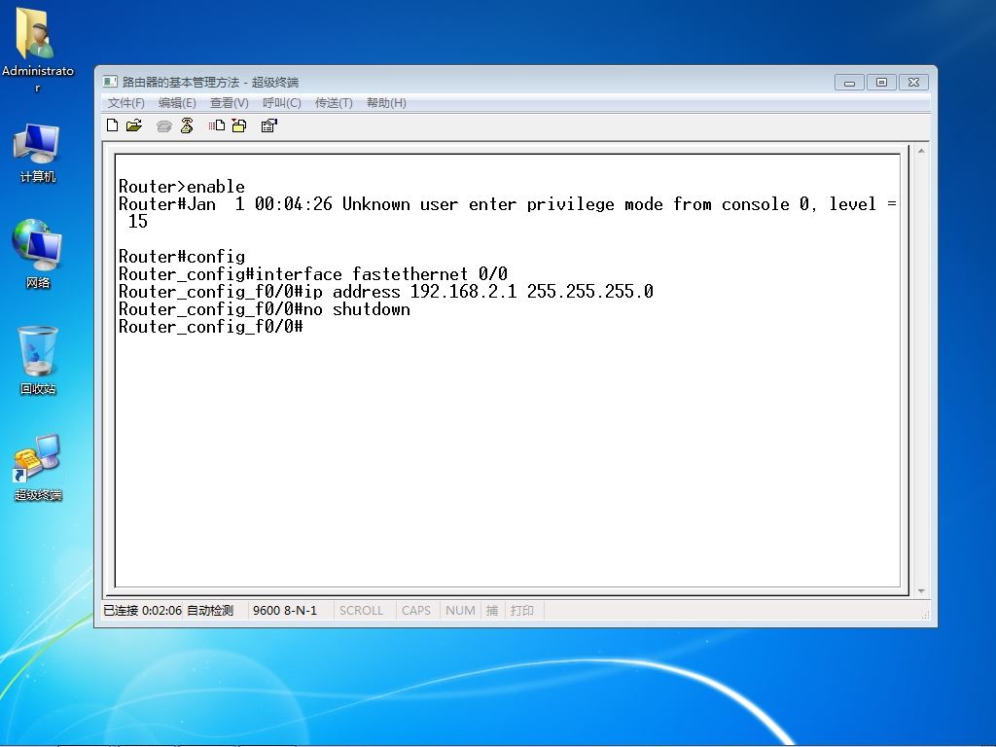Click the window resize grip corner
This screenshot has width=996, height=747.
[x=925, y=615]
